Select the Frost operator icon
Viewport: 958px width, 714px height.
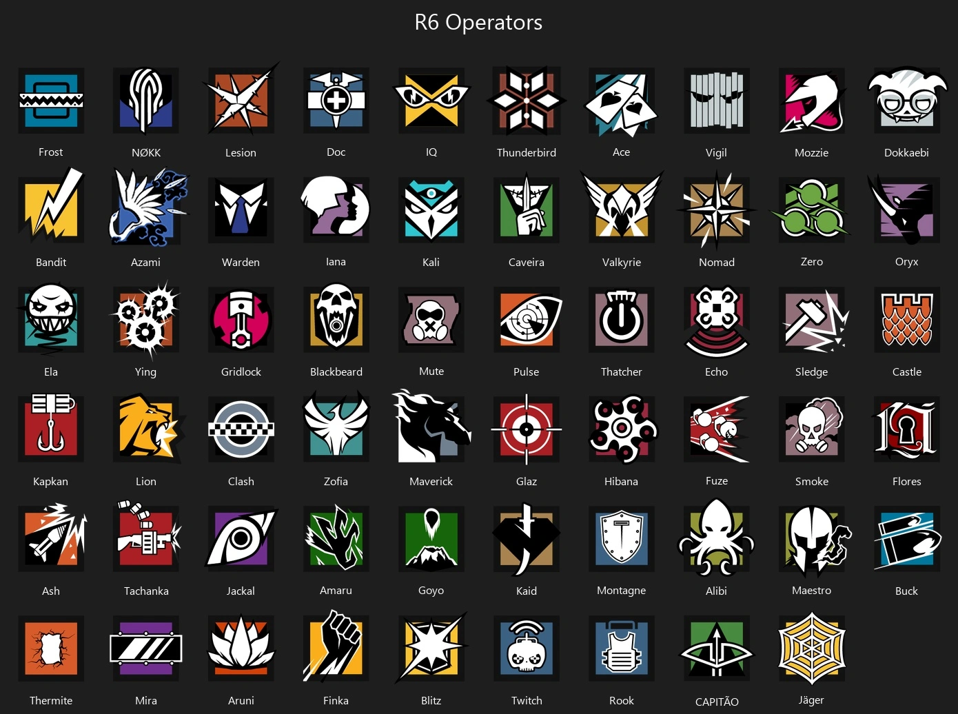tap(51, 101)
